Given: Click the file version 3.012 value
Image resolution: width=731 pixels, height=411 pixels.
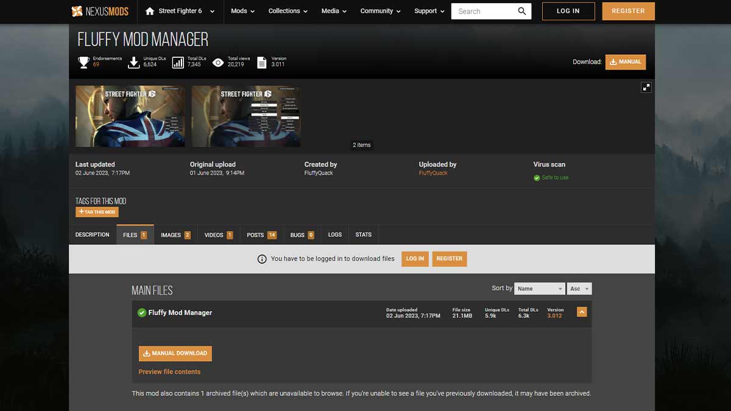Looking at the screenshot, I should [x=554, y=316].
